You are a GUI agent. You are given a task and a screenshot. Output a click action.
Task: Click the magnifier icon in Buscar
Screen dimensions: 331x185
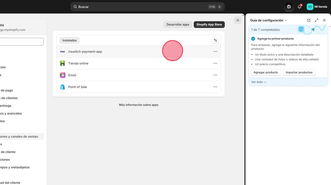(x=75, y=7)
